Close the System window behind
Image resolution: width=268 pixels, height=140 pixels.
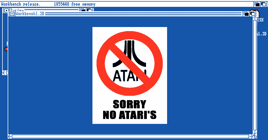tap(7, 10)
